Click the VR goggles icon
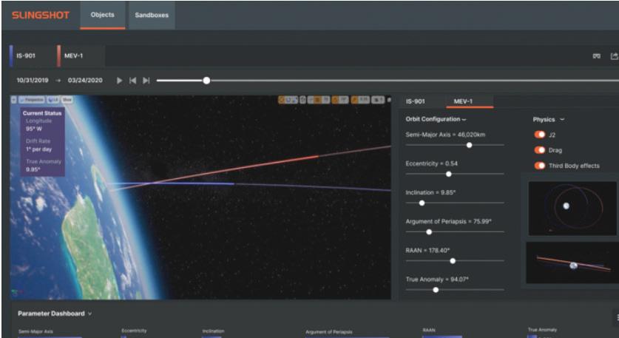The image size is (619, 338). point(597,56)
